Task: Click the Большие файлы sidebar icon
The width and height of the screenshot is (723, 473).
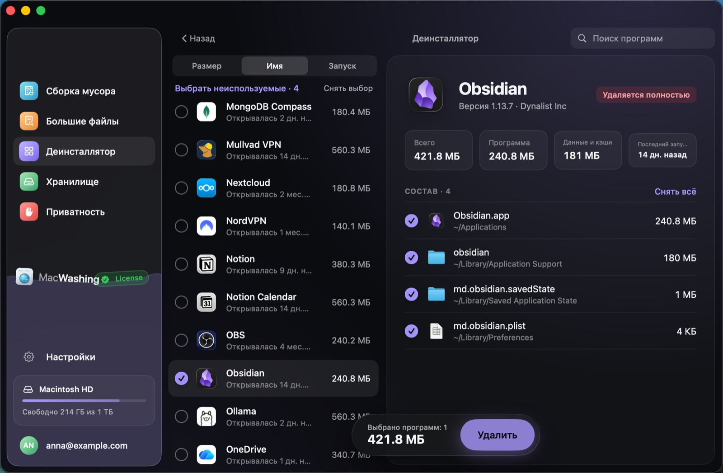Action: (x=29, y=121)
